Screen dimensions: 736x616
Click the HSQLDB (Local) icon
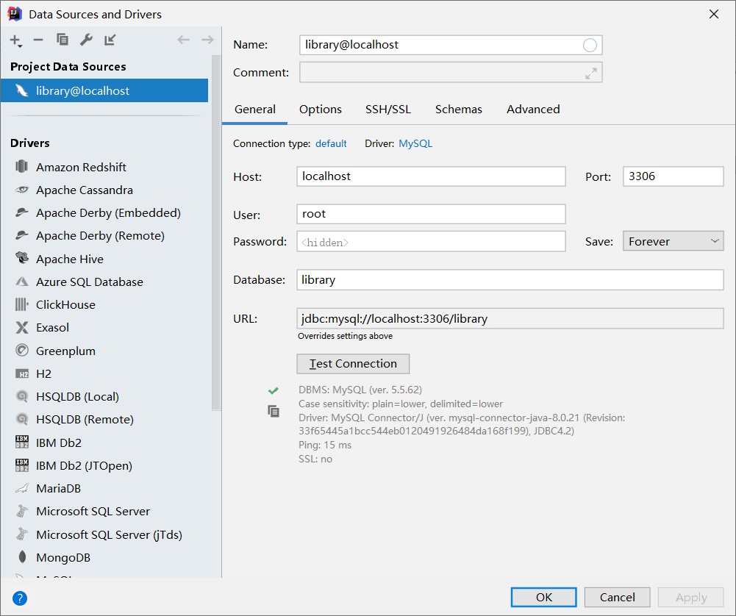pos(21,396)
